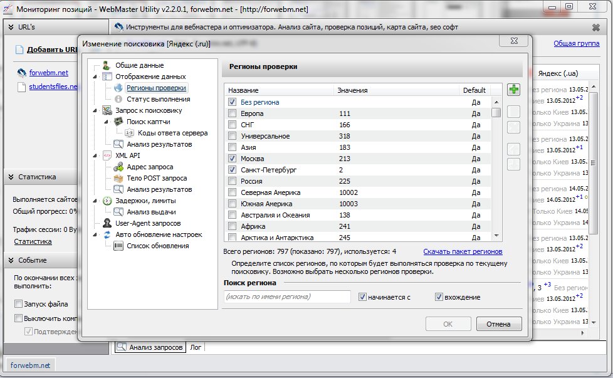The image size is (613, 378).
Task: Select Статус выполнения in the tree
Action: click(x=158, y=99)
